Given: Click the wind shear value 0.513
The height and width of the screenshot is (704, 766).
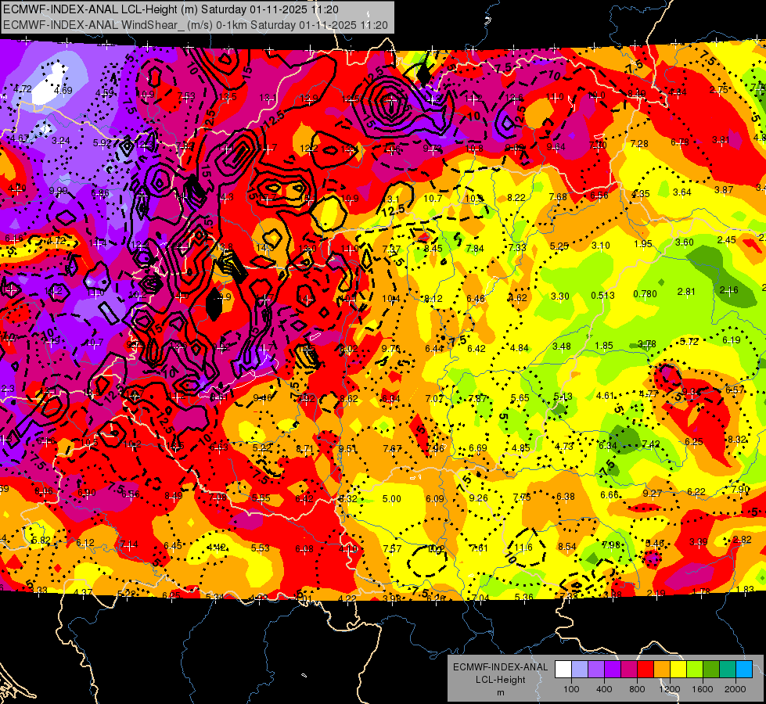Looking at the screenshot, I should [602, 295].
